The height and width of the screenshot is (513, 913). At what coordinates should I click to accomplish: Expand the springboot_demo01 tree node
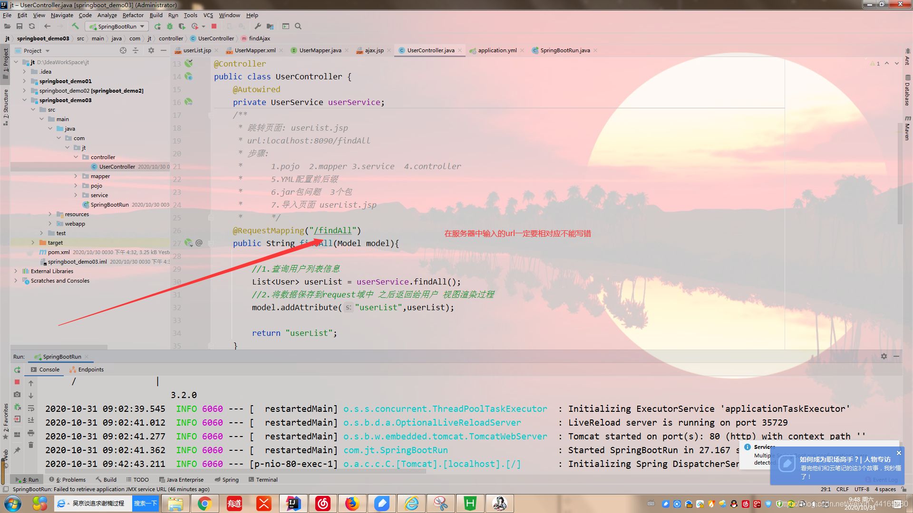24,81
